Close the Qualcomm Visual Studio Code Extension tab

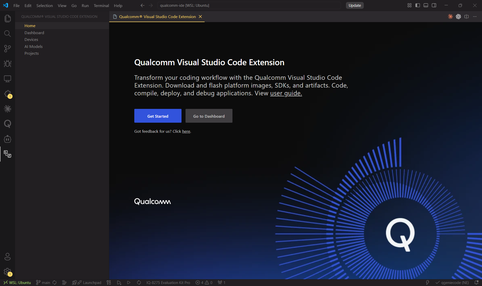coord(200,17)
